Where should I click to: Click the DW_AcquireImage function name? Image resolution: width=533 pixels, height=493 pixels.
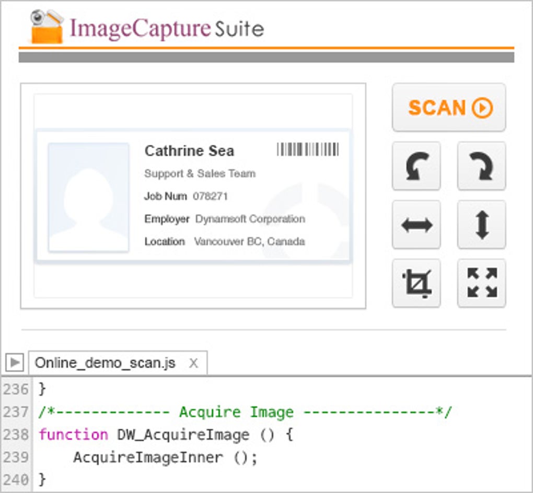coord(183,435)
